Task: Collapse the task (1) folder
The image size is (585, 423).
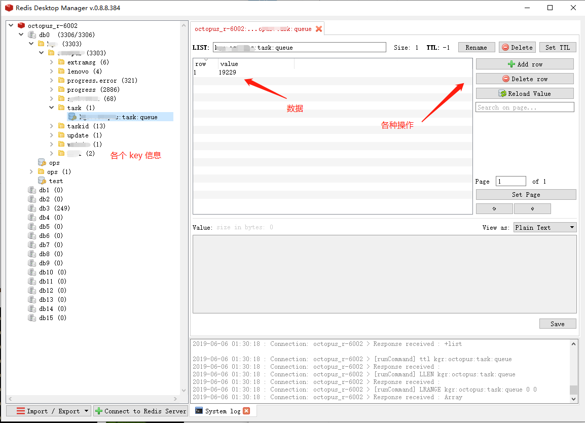Action: coord(52,108)
